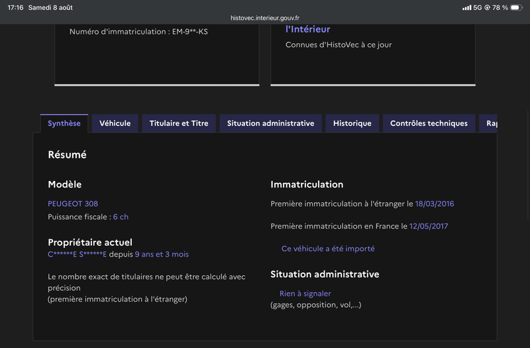Tap the 17:16 clock in status bar
Image resolution: width=530 pixels, height=348 pixels.
pos(15,7)
